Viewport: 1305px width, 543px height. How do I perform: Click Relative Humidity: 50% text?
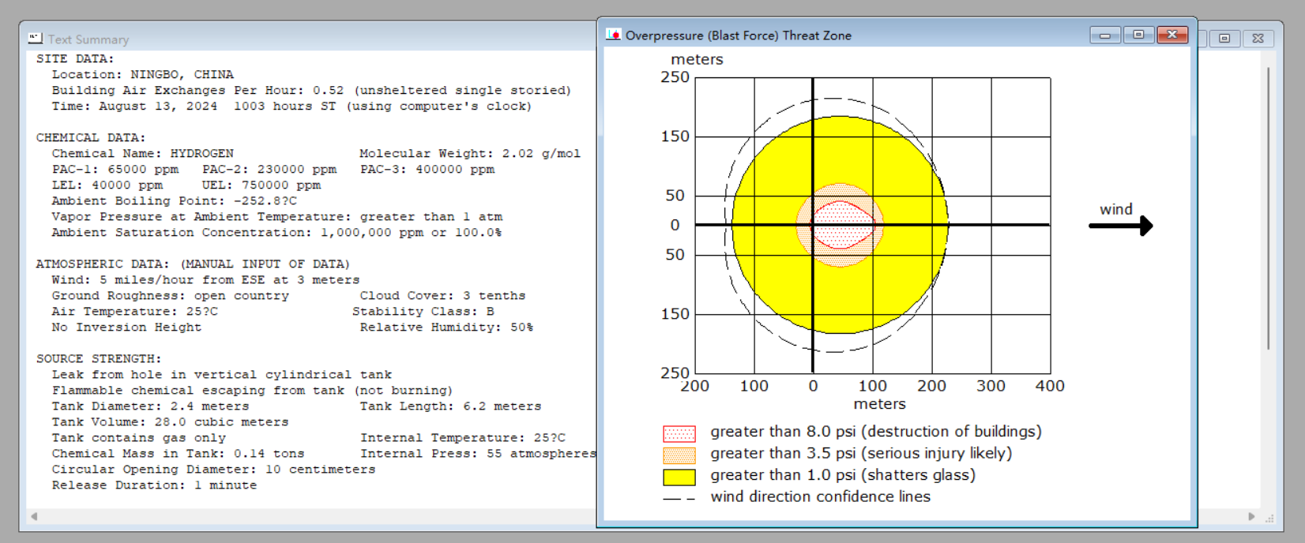[x=447, y=328]
